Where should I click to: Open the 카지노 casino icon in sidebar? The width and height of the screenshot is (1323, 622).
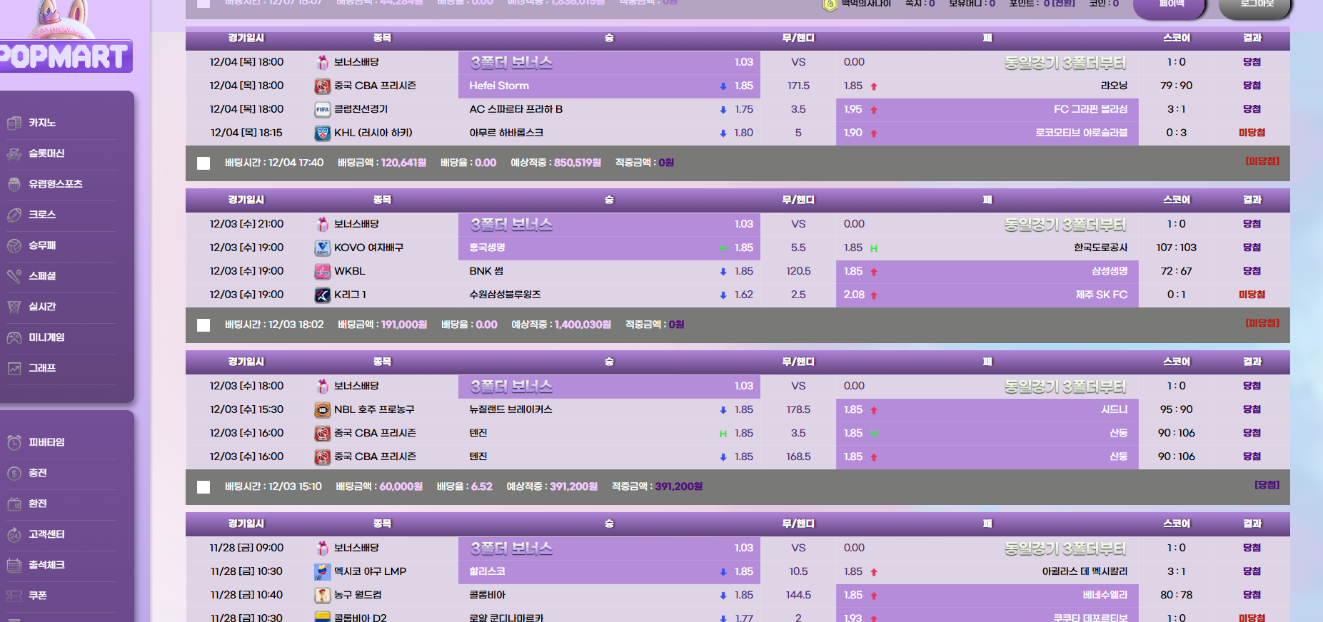tap(14, 123)
